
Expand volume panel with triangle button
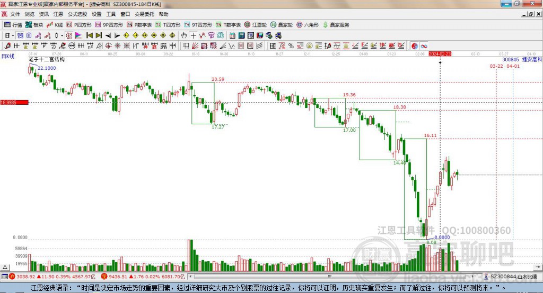(x=5, y=267)
